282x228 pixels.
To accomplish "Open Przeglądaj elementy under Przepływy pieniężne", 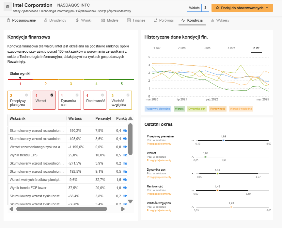I will [x=159, y=144].
